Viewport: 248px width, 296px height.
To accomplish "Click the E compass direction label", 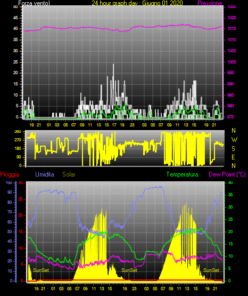I will (233, 157).
